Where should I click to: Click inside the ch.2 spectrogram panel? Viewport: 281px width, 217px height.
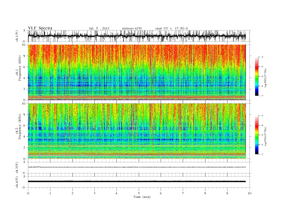pos(137,131)
